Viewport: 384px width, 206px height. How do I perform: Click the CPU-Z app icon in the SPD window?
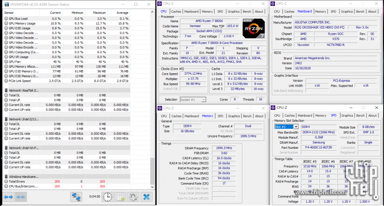[273, 108]
